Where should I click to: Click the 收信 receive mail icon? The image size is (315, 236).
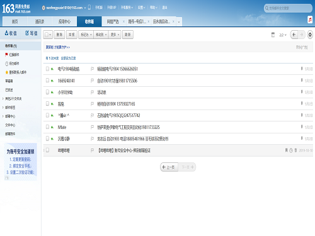point(7,33)
